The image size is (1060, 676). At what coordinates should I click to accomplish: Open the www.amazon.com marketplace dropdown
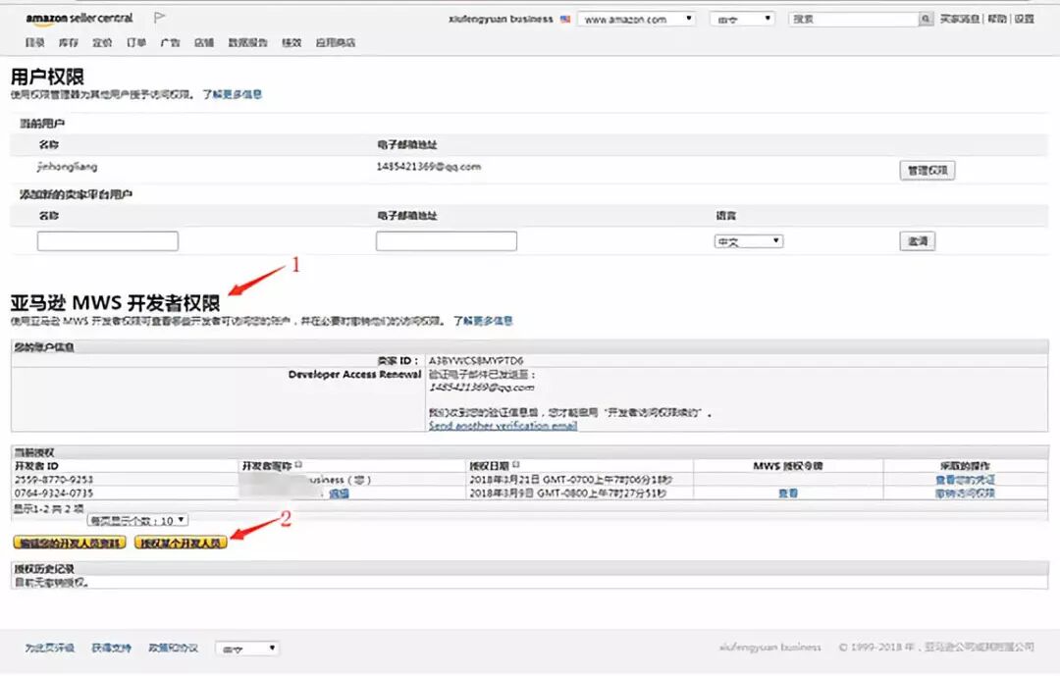(636, 19)
